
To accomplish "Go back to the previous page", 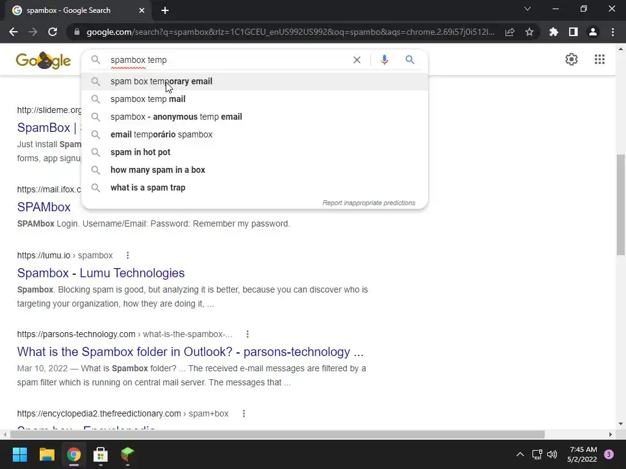I will point(13,32).
